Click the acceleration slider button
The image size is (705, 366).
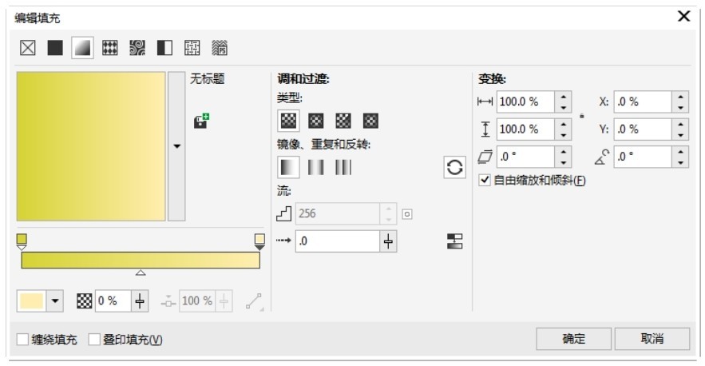tap(389, 241)
